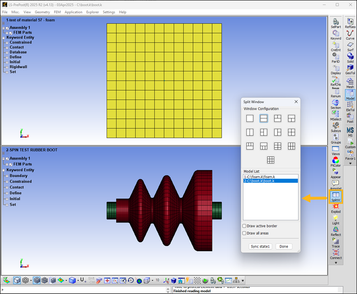357x294 pixels.
Task: Activate the MSelect tool
Action: 336,116
